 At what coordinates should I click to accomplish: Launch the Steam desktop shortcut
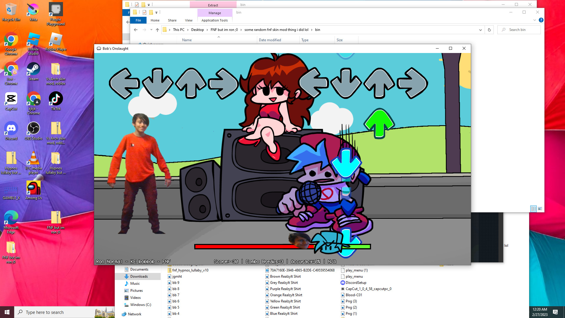(33, 71)
